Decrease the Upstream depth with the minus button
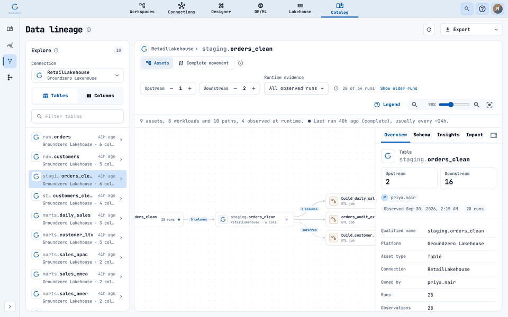508x317 pixels. click(171, 88)
